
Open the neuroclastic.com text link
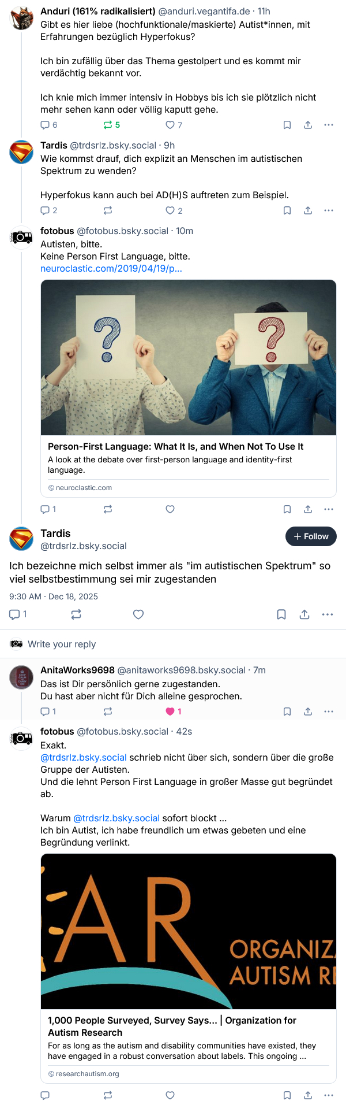(x=111, y=268)
